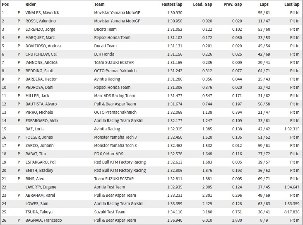The width and height of the screenshot is (303, 225).
Task: Click the Repsol Honda Team entry for Pedrosa
Action: coord(112,88)
